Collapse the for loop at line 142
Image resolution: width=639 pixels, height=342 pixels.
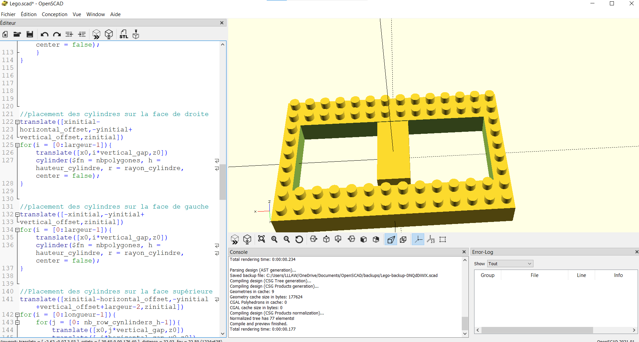[x=17, y=315]
